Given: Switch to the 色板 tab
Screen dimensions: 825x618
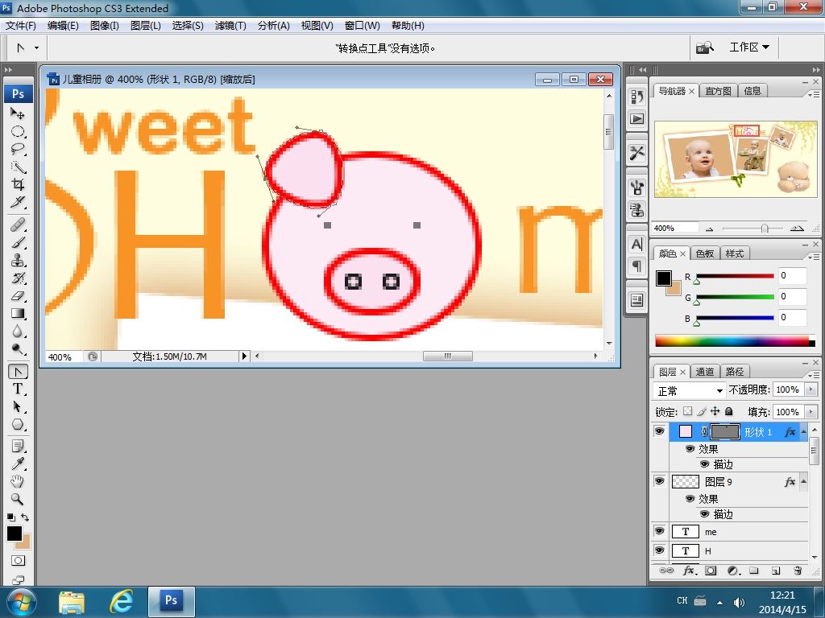Looking at the screenshot, I should pos(705,253).
